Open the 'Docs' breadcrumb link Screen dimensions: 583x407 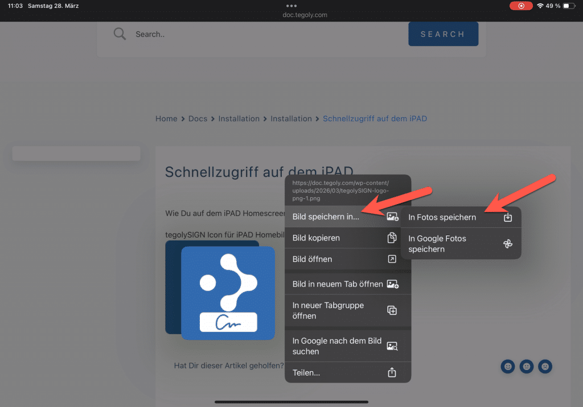click(x=198, y=119)
